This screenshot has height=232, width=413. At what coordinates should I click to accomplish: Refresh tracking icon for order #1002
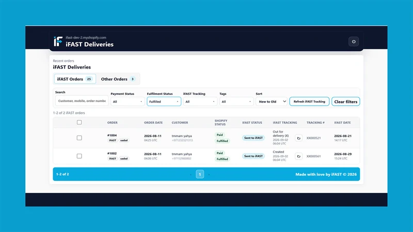(298, 156)
